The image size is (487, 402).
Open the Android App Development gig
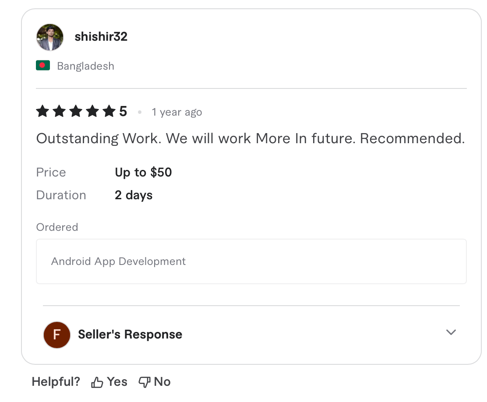point(118,261)
